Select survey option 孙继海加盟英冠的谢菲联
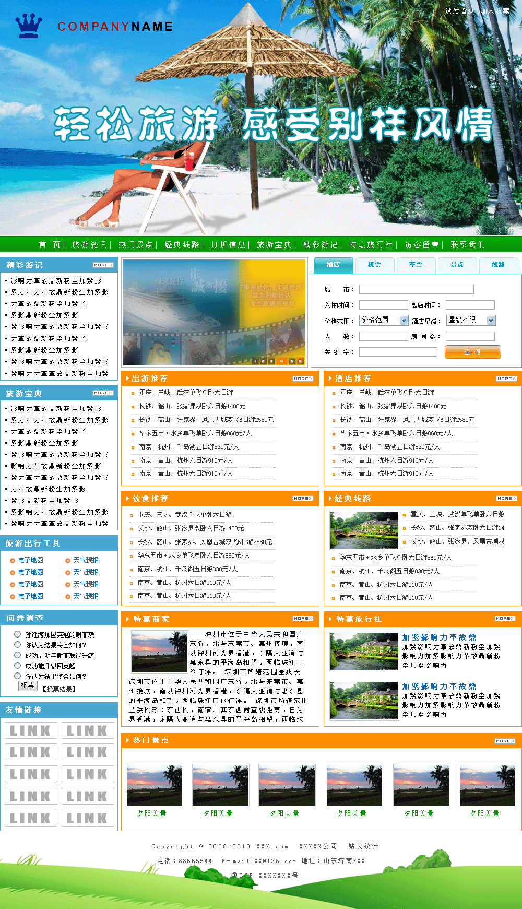Image resolution: width=522 pixels, height=909 pixels. click(18, 634)
